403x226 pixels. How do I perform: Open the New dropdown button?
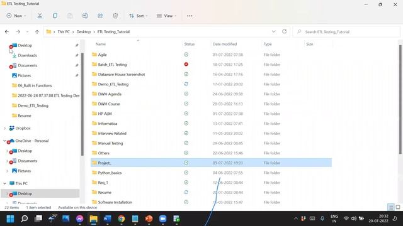[16, 16]
